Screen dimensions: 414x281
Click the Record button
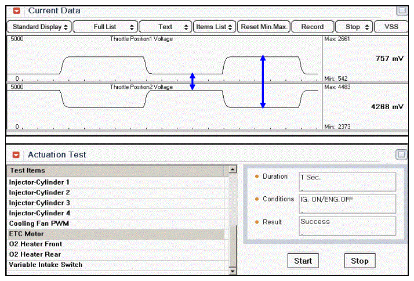[x=313, y=27]
